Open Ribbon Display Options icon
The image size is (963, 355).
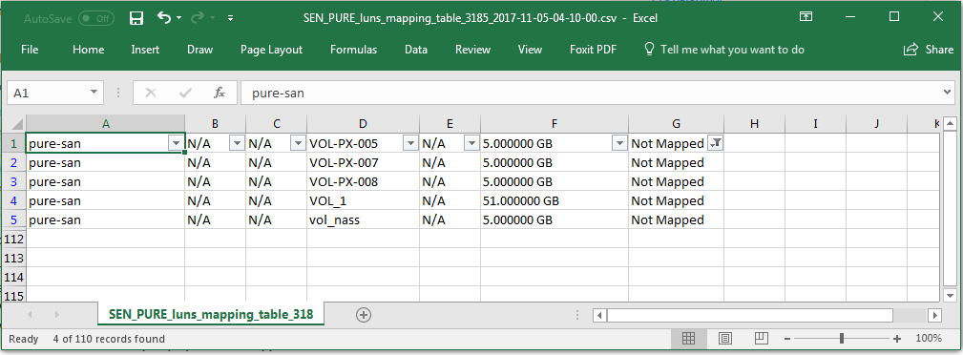[806, 17]
